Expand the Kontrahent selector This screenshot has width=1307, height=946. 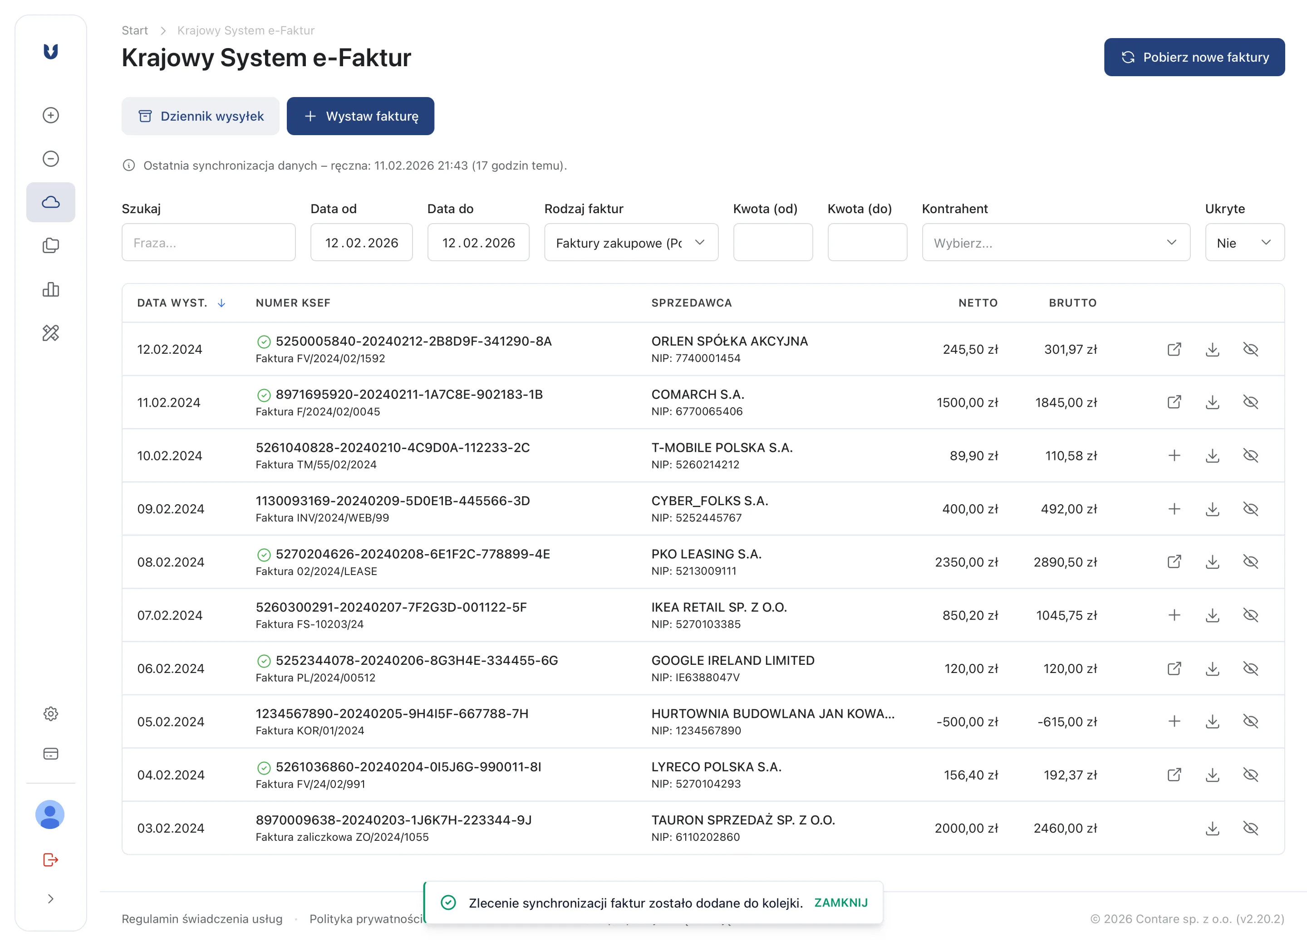tap(1055, 243)
